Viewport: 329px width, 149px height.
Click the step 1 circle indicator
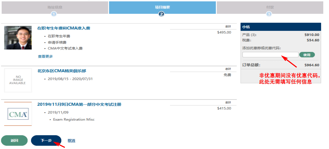(54, 14)
